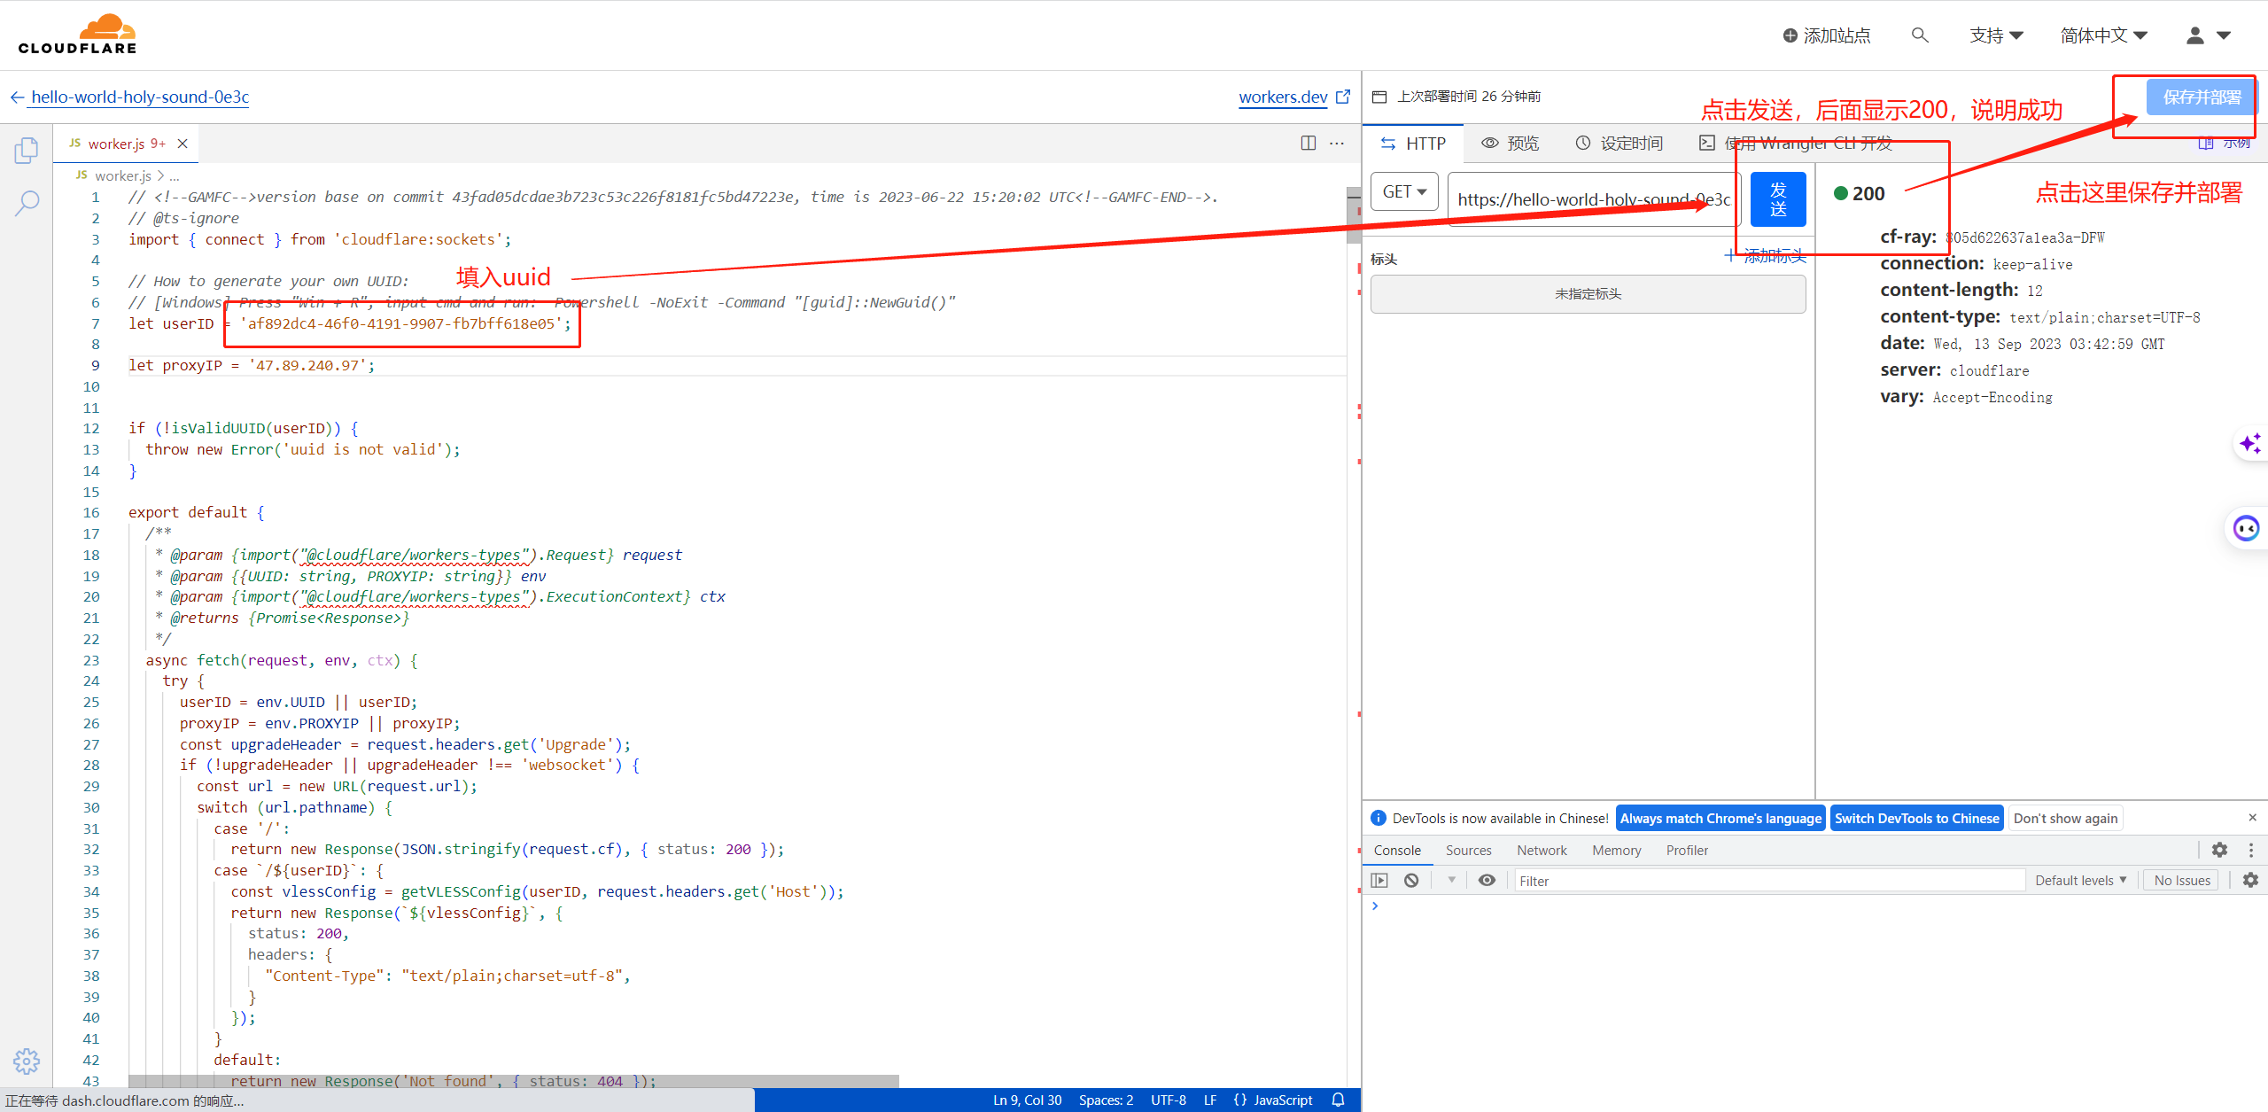Clear the console with the block icon
The image size is (2268, 1112).
coord(1411,880)
